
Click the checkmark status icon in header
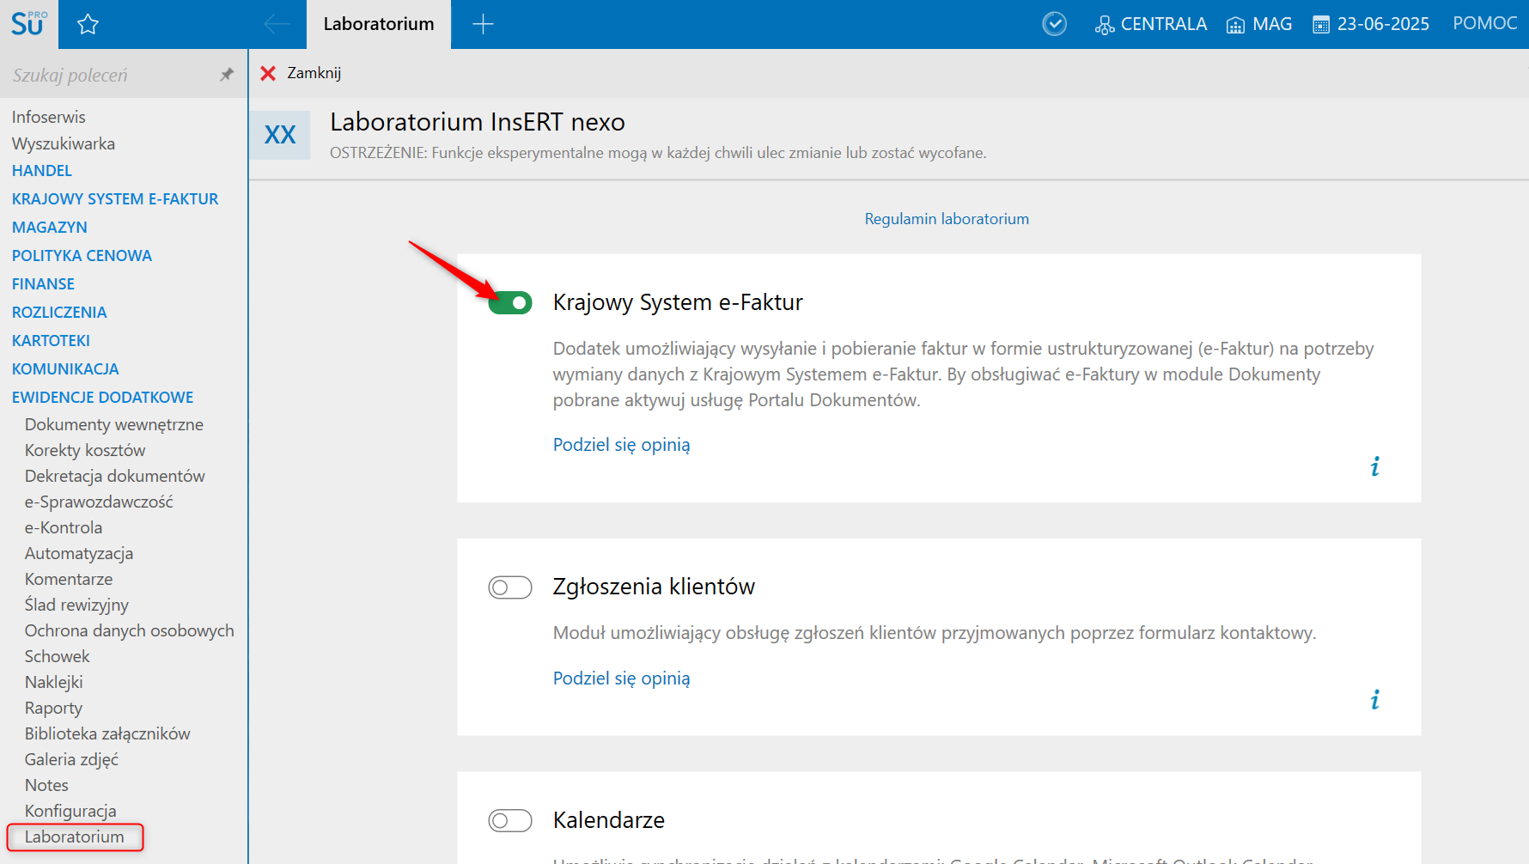1054,24
